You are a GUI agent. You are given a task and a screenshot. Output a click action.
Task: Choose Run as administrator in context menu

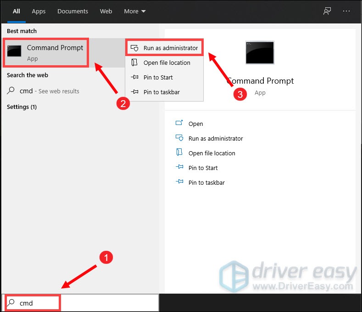164,48
